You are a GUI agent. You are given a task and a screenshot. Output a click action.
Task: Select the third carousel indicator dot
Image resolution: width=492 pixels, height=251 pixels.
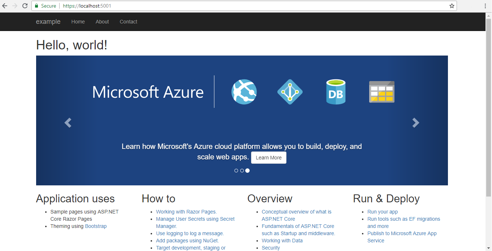pyautogui.click(x=247, y=170)
